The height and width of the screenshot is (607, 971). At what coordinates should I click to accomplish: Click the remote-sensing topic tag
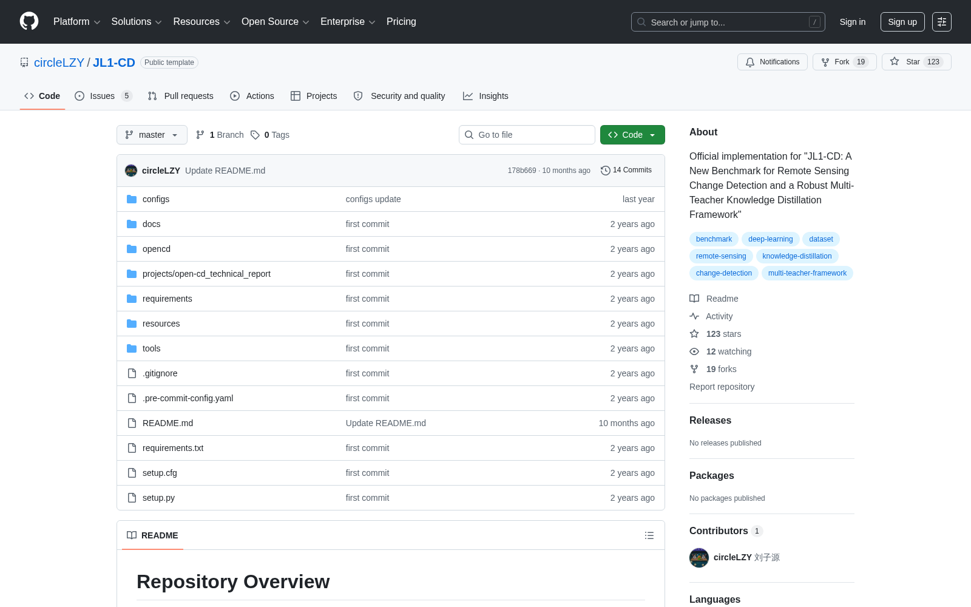point(721,256)
